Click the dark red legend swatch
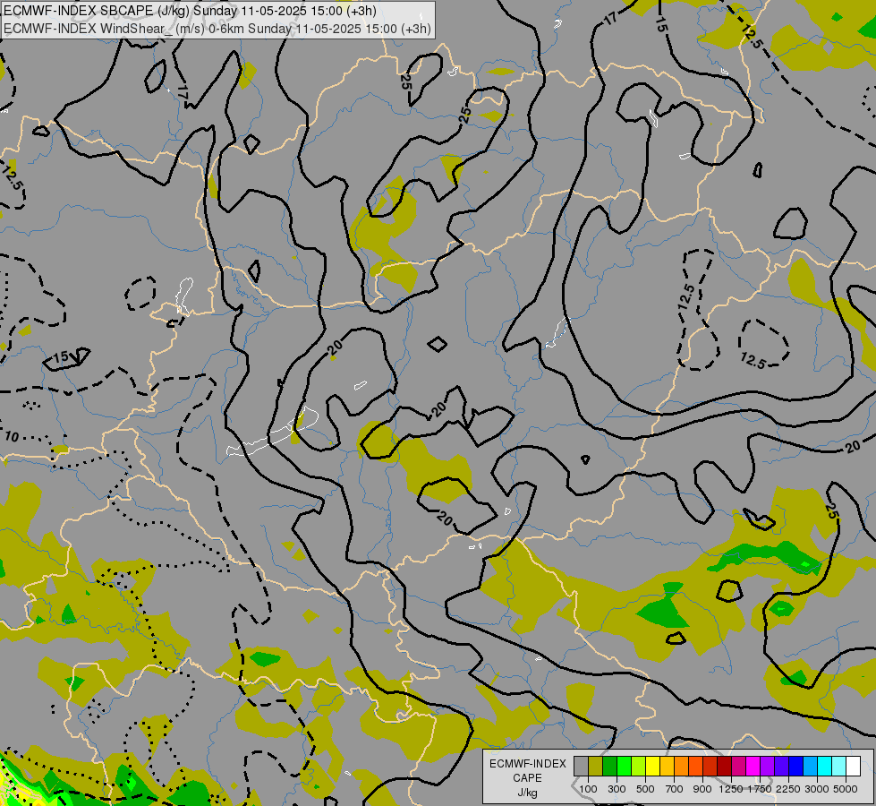This screenshot has height=806, width=876. pyautogui.click(x=724, y=766)
